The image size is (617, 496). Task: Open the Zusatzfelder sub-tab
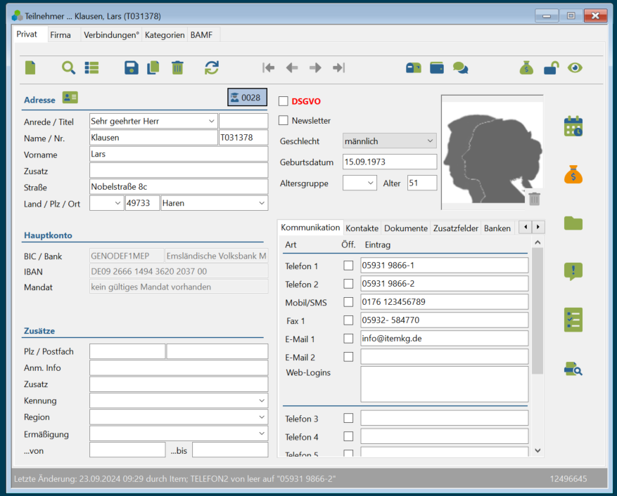[x=456, y=228]
